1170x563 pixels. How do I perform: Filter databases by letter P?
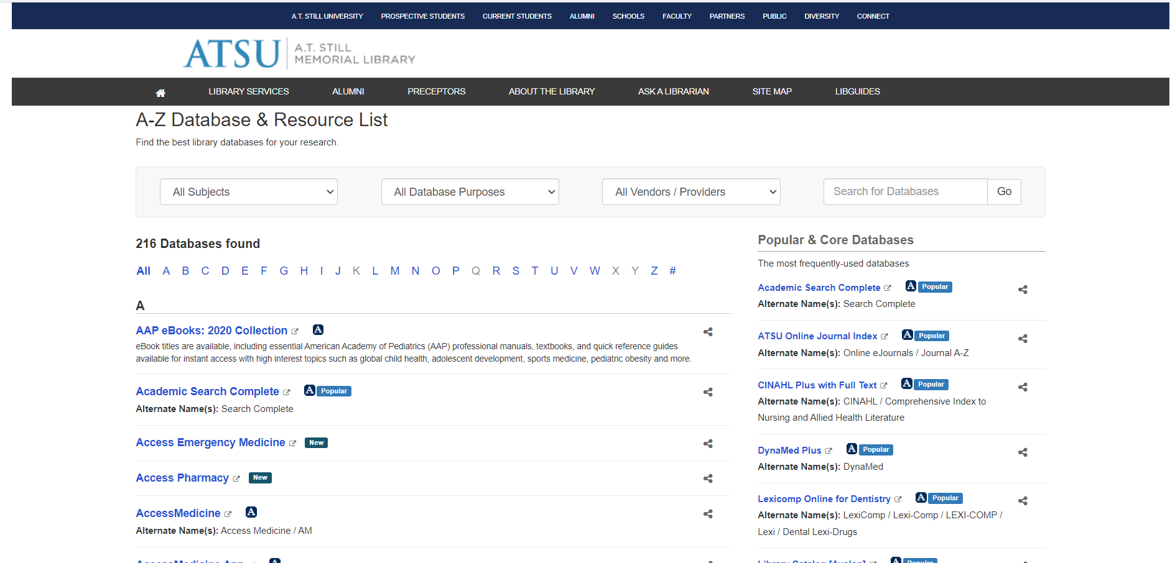(x=456, y=271)
